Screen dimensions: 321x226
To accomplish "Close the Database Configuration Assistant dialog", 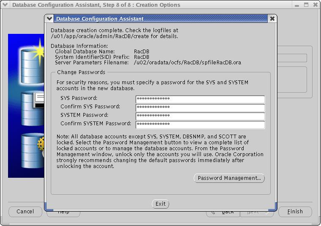I will point(272,19).
